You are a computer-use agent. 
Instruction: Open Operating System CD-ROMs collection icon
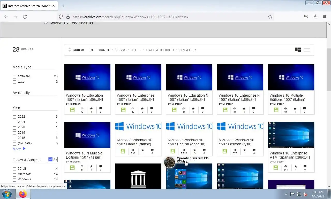click(170, 162)
